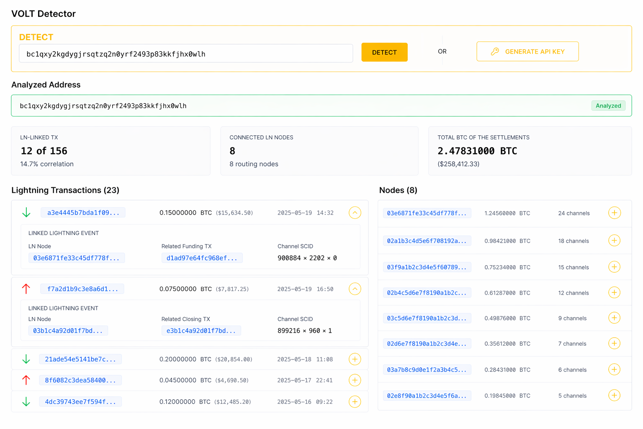Click green incoming arrow for a3e4445b7bda1f09 transaction

[x=26, y=212]
